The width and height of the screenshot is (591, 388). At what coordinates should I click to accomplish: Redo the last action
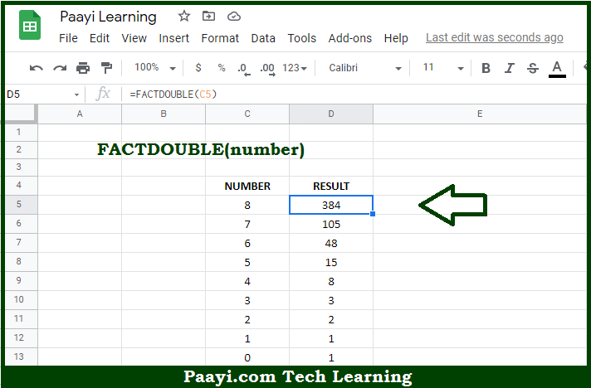(60, 68)
